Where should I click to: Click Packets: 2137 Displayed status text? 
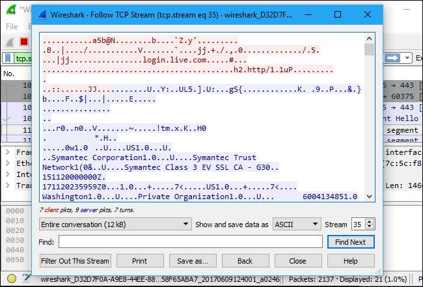[348, 279]
